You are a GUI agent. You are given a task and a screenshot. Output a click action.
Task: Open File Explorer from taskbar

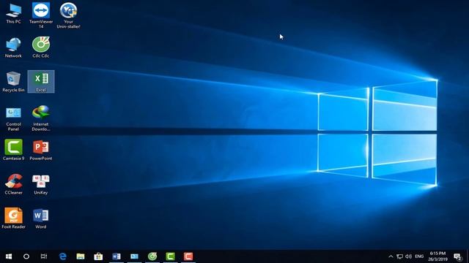click(x=81, y=256)
